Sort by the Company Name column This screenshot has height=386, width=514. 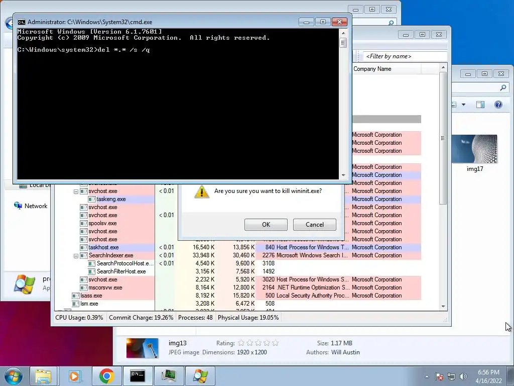point(372,69)
